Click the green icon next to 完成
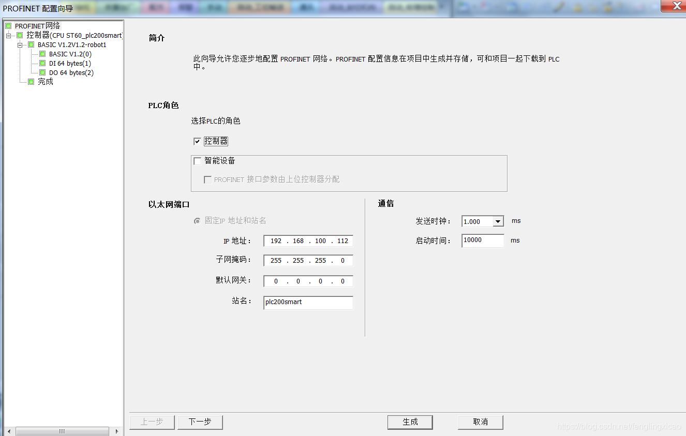 [31, 81]
